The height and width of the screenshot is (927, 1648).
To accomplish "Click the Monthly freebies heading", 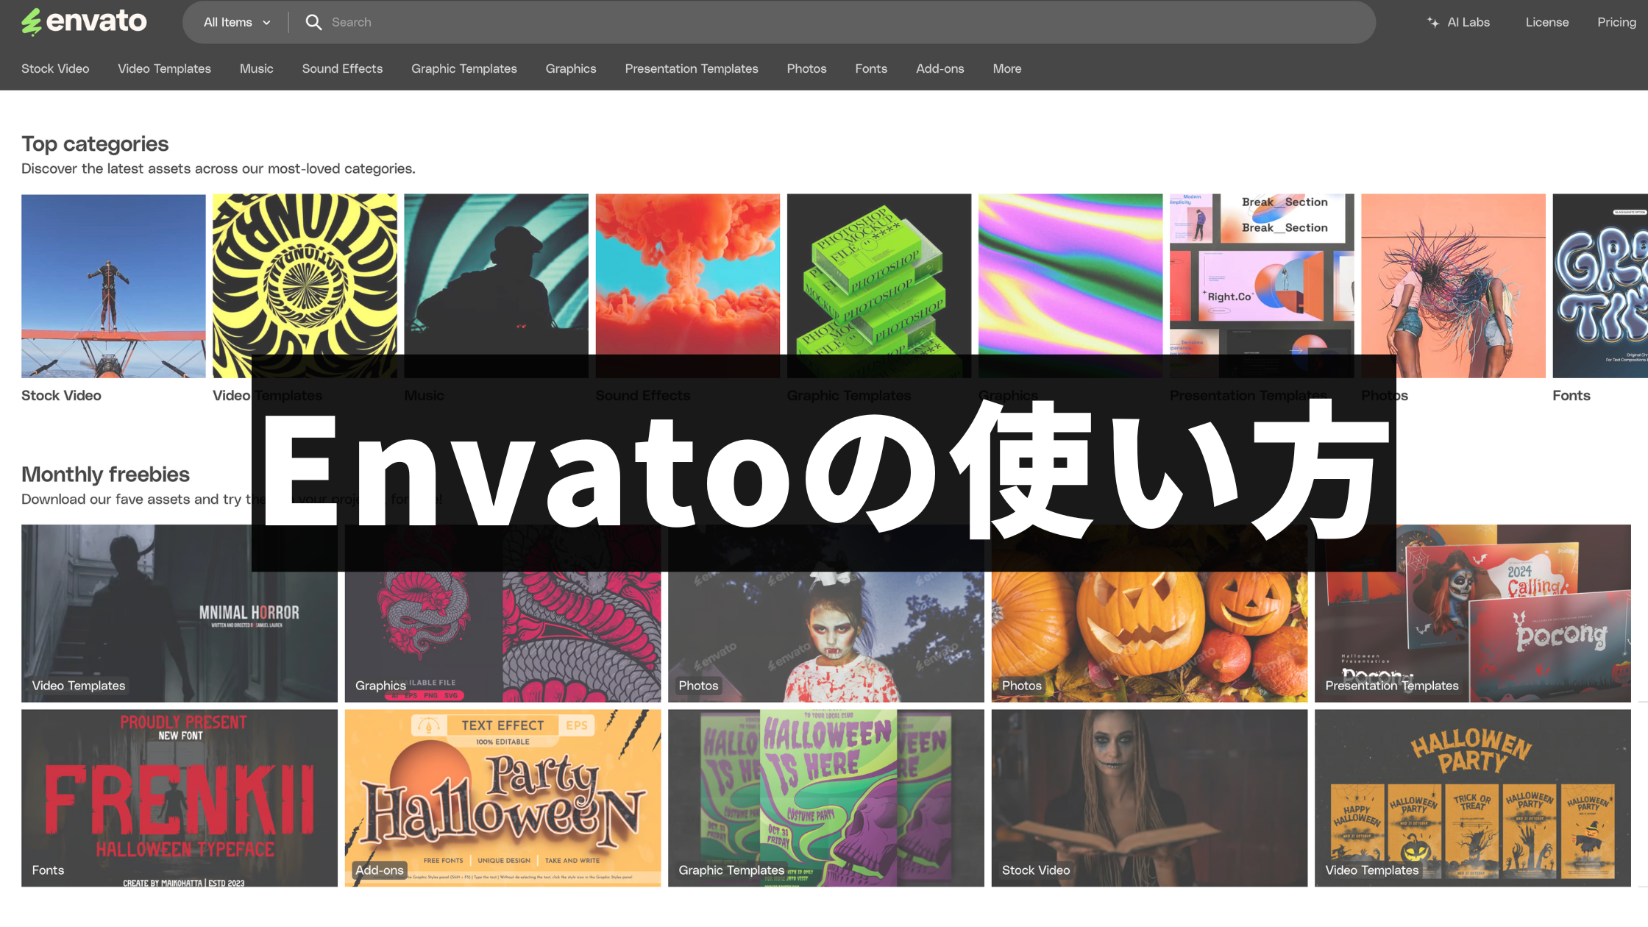I will tap(105, 474).
